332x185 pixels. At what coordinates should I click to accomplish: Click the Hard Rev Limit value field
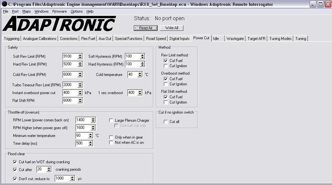coord(70,64)
